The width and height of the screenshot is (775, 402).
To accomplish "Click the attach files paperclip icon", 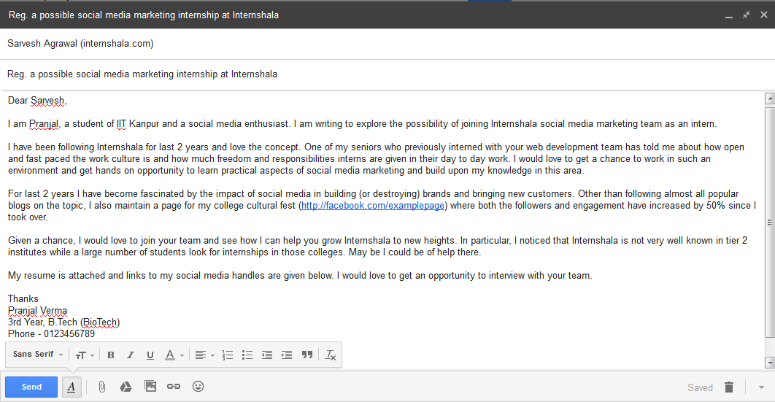I will [x=102, y=387].
